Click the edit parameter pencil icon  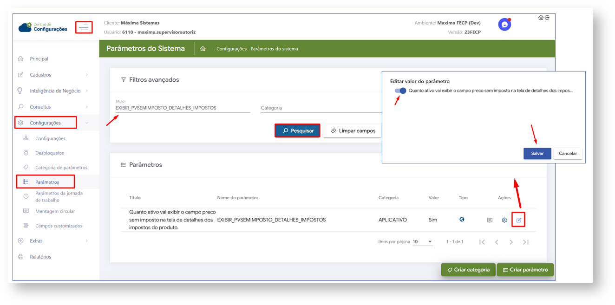click(x=518, y=220)
